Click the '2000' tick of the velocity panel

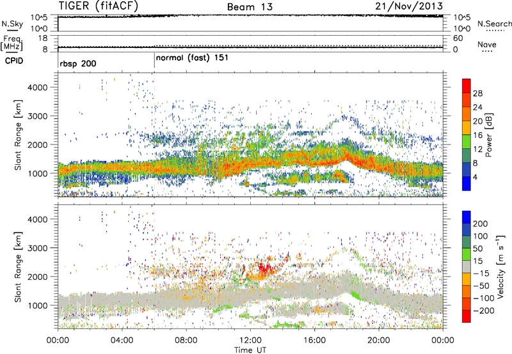pyautogui.click(x=37, y=277)
